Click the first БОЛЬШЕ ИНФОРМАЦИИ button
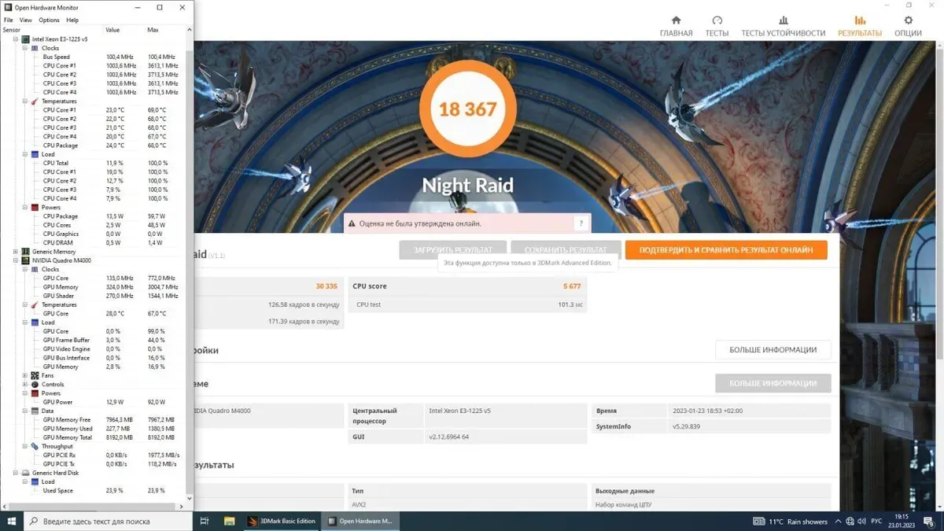Screen dimensions: 944x531 (x=773, y=349)
